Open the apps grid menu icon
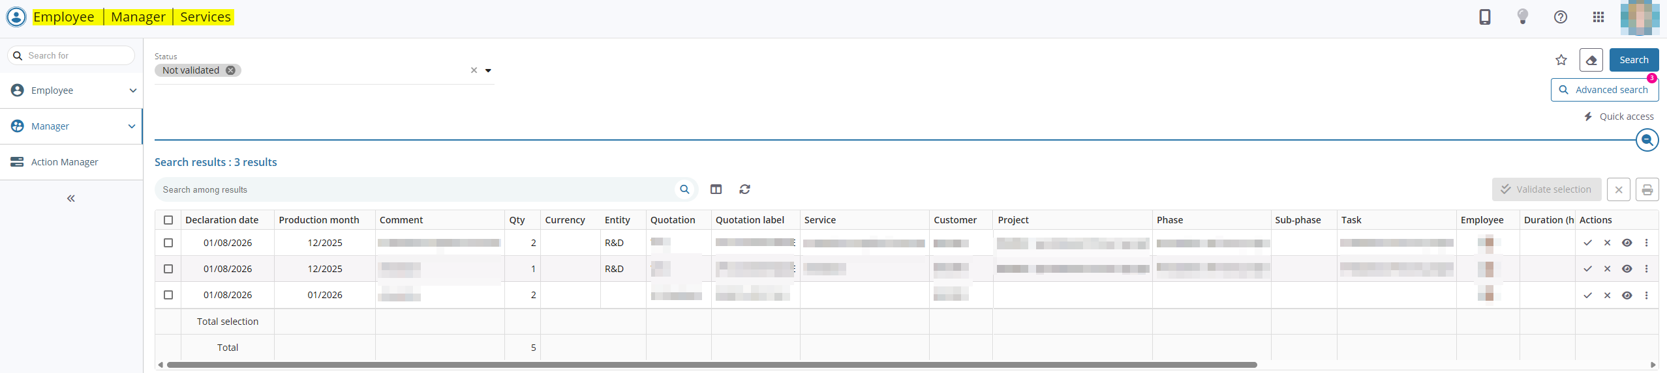Viewport: 1667px width, 373px height. tap(1598, 17)
